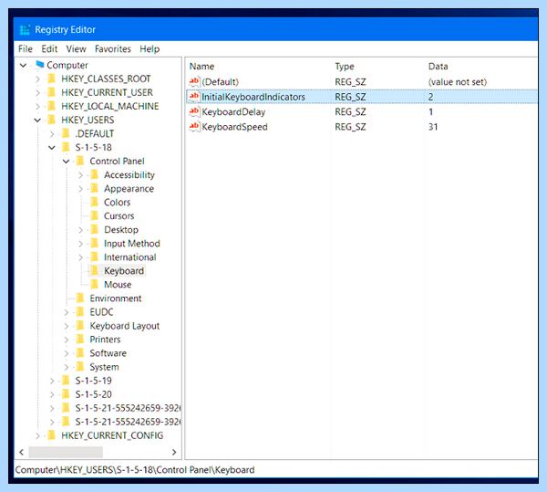This screenshot has width=547, height=492.
Task: Click the Control Panel folder icon
Action: pos(80,161)
